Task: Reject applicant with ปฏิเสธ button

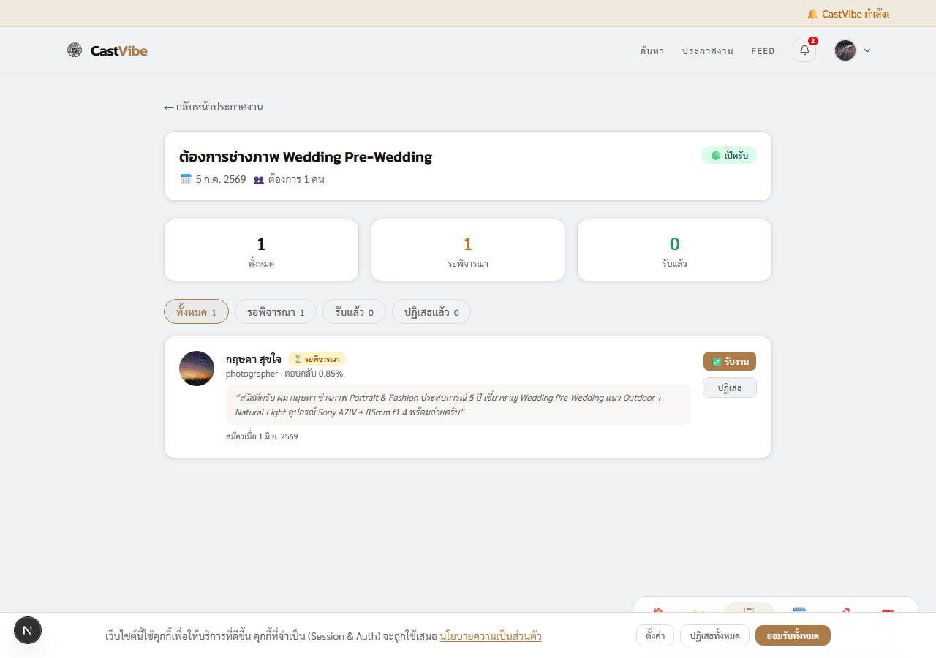Action: 730,387
